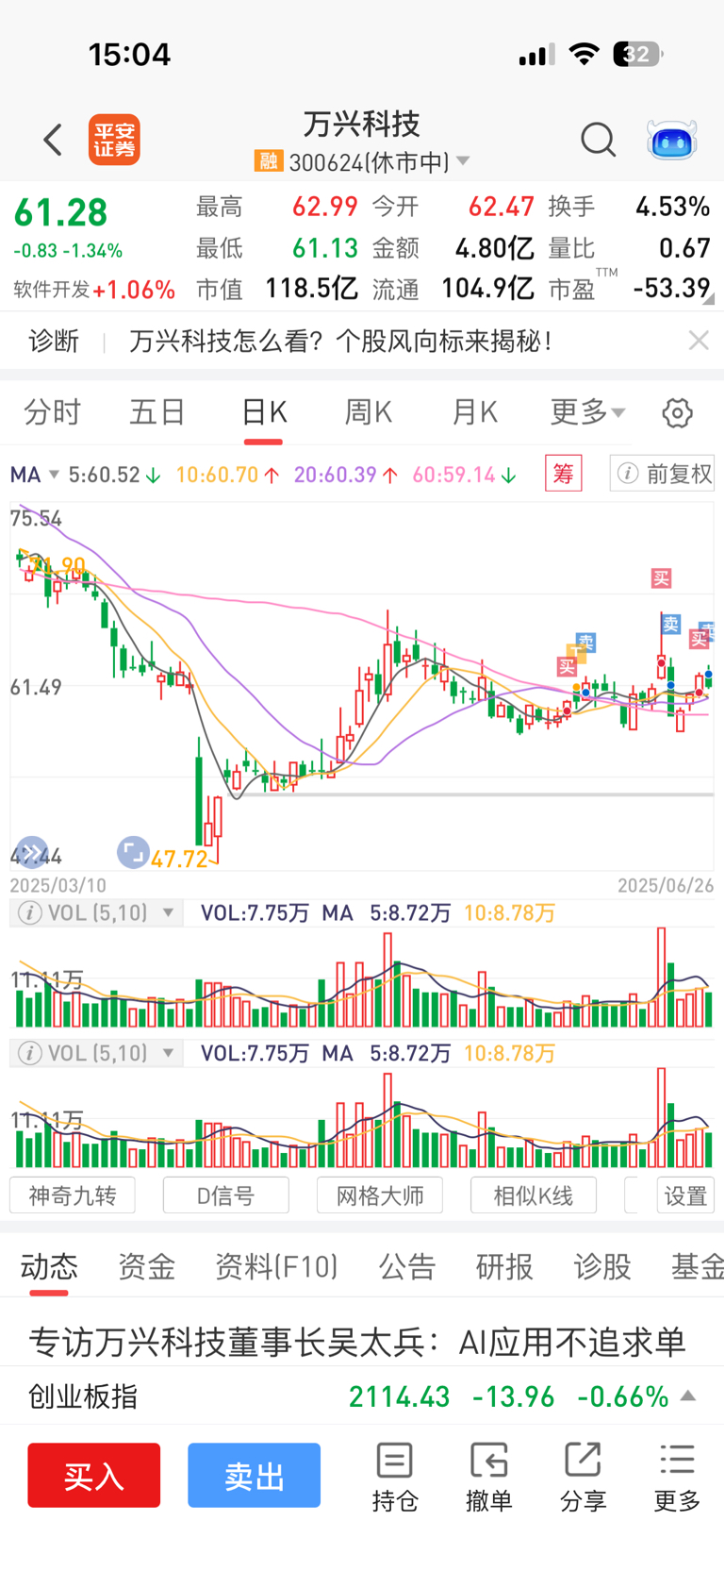Tap the current price 61.28

[x=61, y=213]
